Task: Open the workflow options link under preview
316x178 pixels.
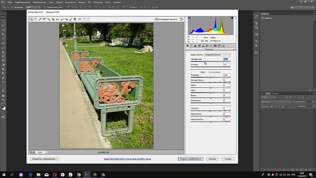Action: pyautogui.click(x=127, y=159)
